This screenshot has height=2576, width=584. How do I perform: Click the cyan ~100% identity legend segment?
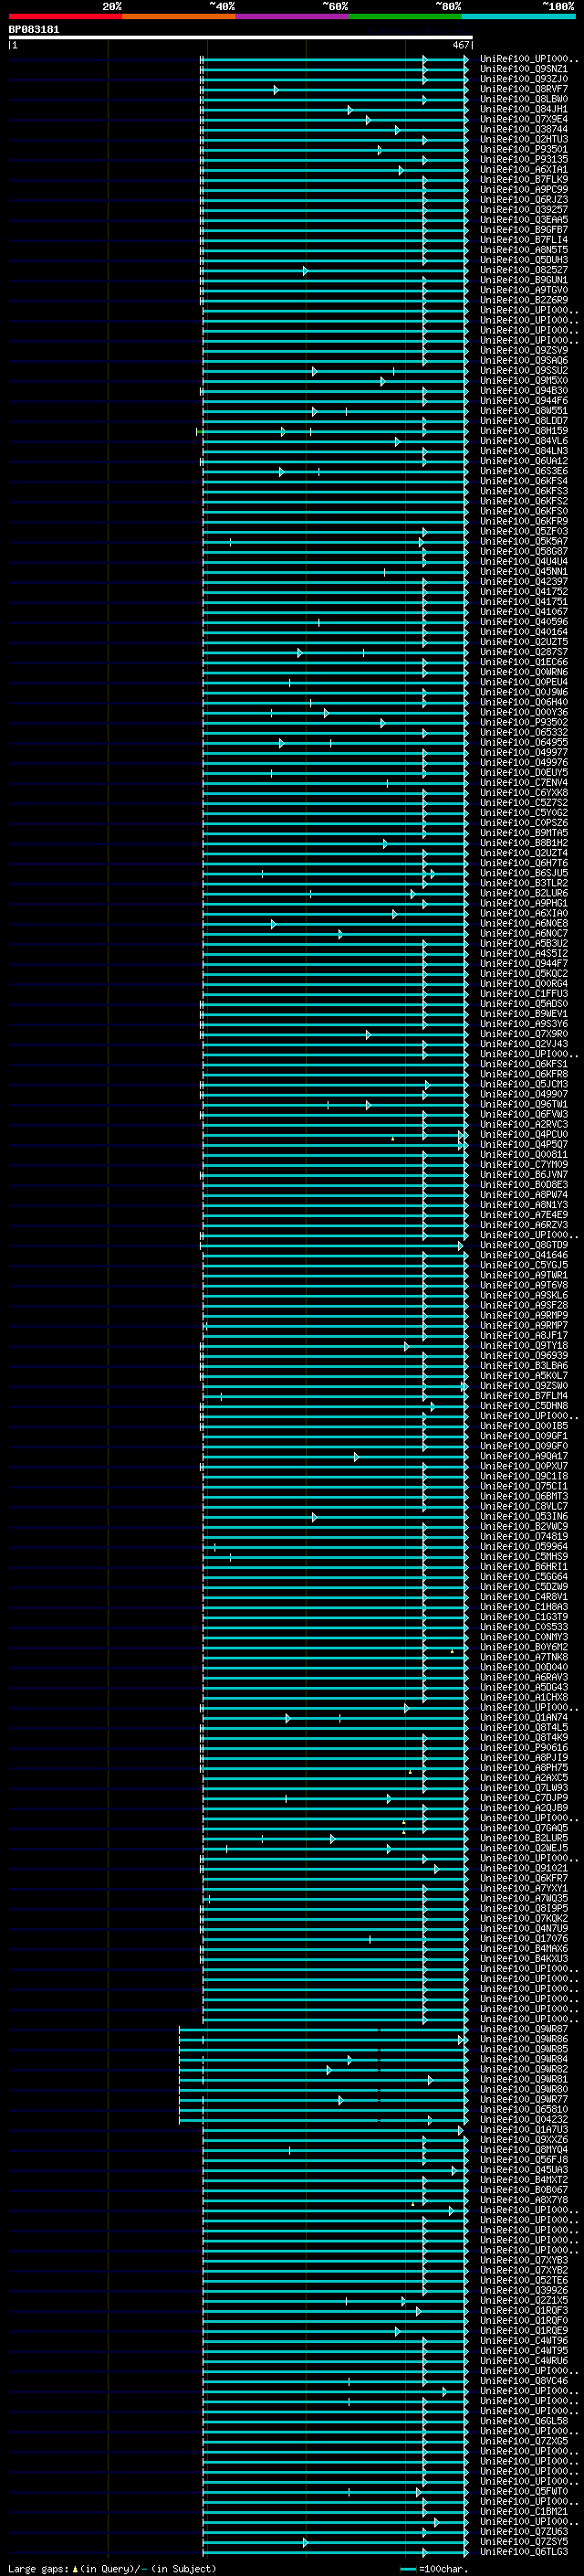[x=518, y=16]
